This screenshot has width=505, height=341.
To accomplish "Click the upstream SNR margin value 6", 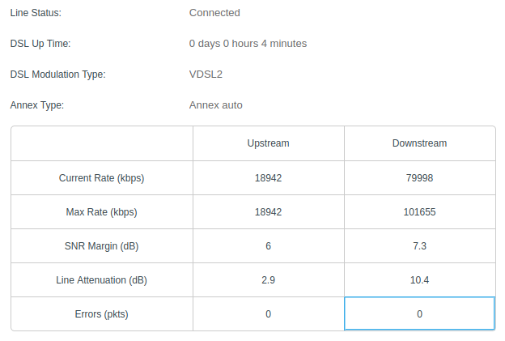I will [x=268, y=246].
